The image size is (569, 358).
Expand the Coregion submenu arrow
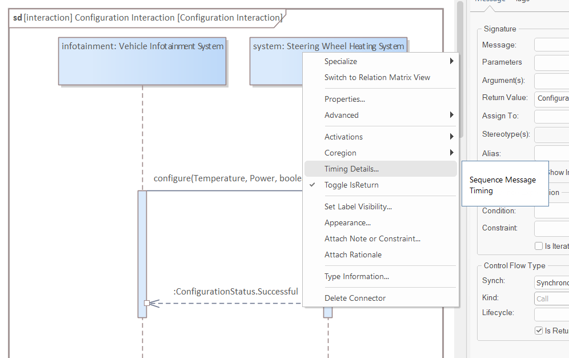[x=451, y=153]
